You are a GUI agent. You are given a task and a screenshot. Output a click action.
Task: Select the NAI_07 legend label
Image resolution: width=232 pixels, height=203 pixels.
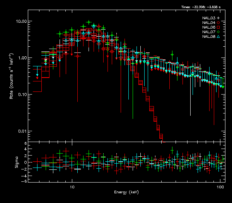tap(209, 32)
